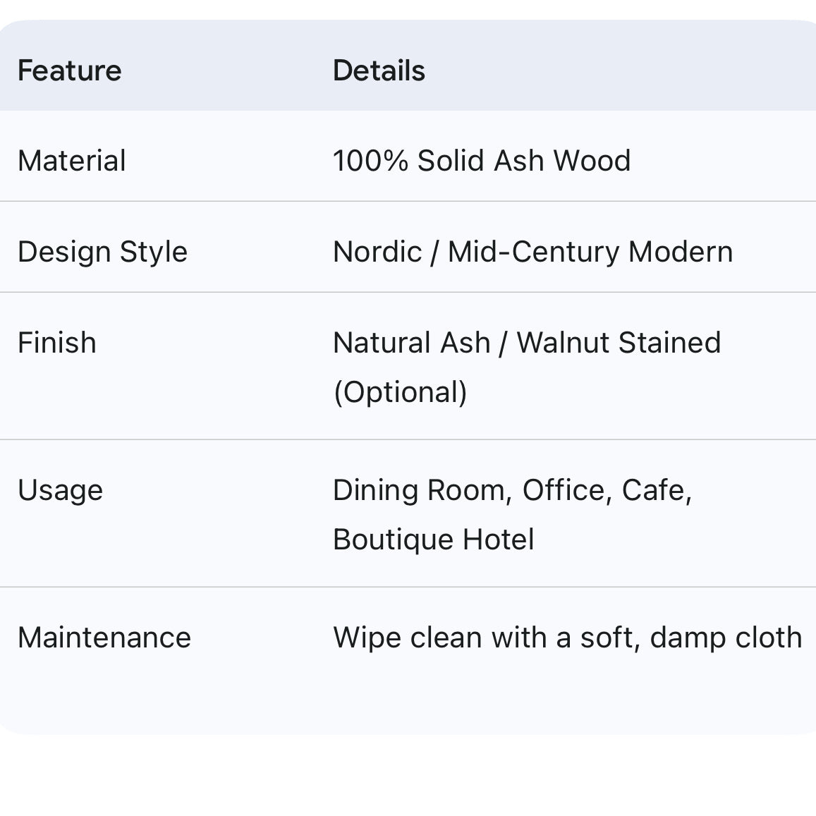Select the Finish row label
This screenshot has height=816, width=816.
(x=57, y=343)
